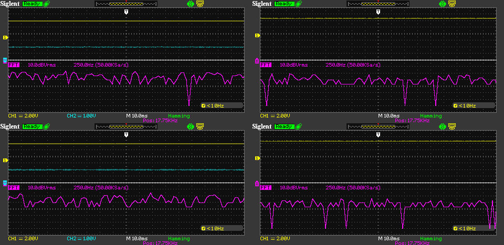Click channel 1 ground marker in top-left scope

point(5,37)
